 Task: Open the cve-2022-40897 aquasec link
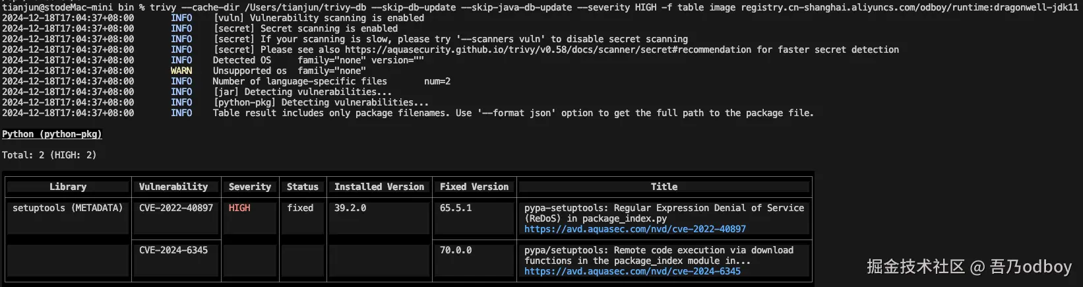click(634, 229)
